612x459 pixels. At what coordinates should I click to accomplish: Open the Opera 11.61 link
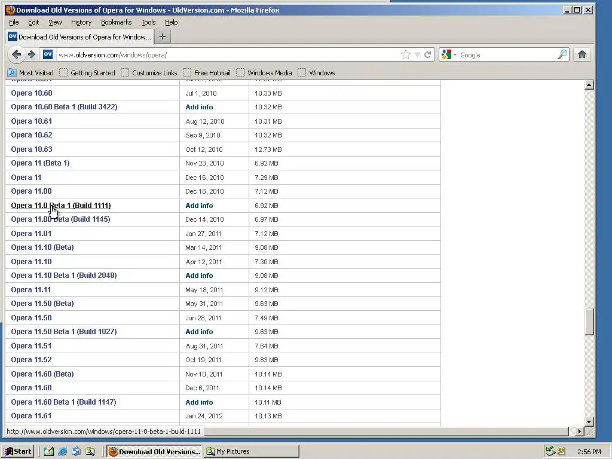tap(31, 416)
